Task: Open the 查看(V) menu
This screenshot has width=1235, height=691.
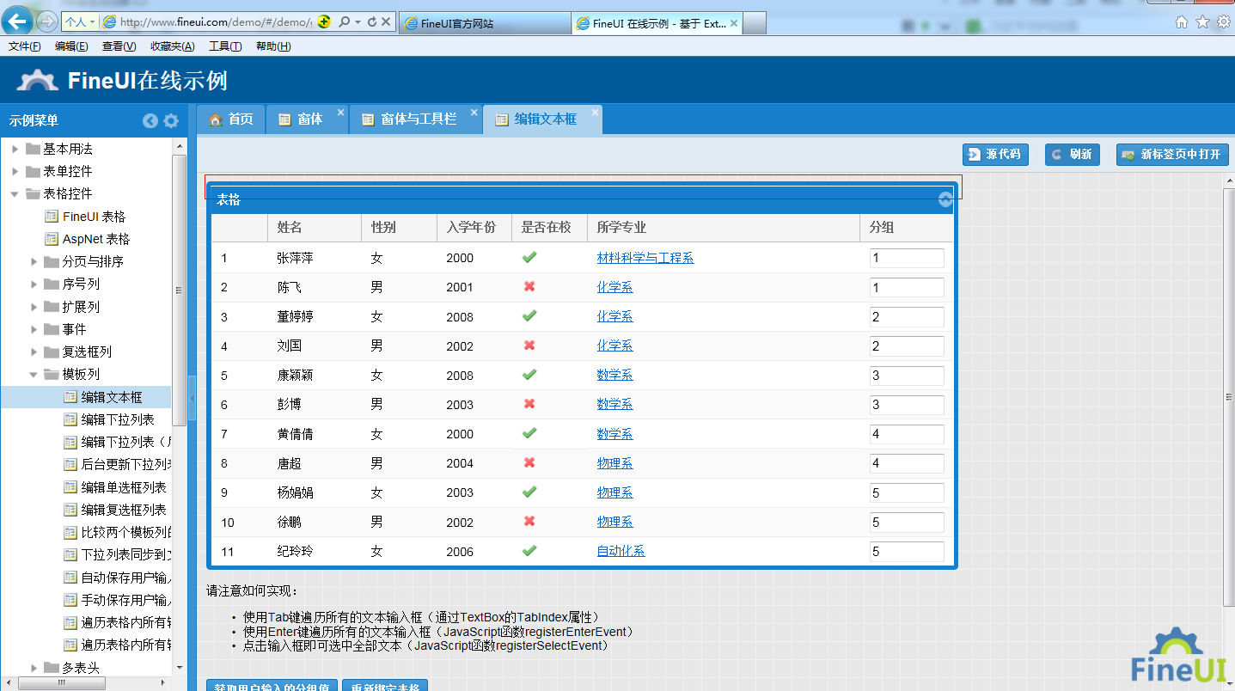Action: coord(119,46)
